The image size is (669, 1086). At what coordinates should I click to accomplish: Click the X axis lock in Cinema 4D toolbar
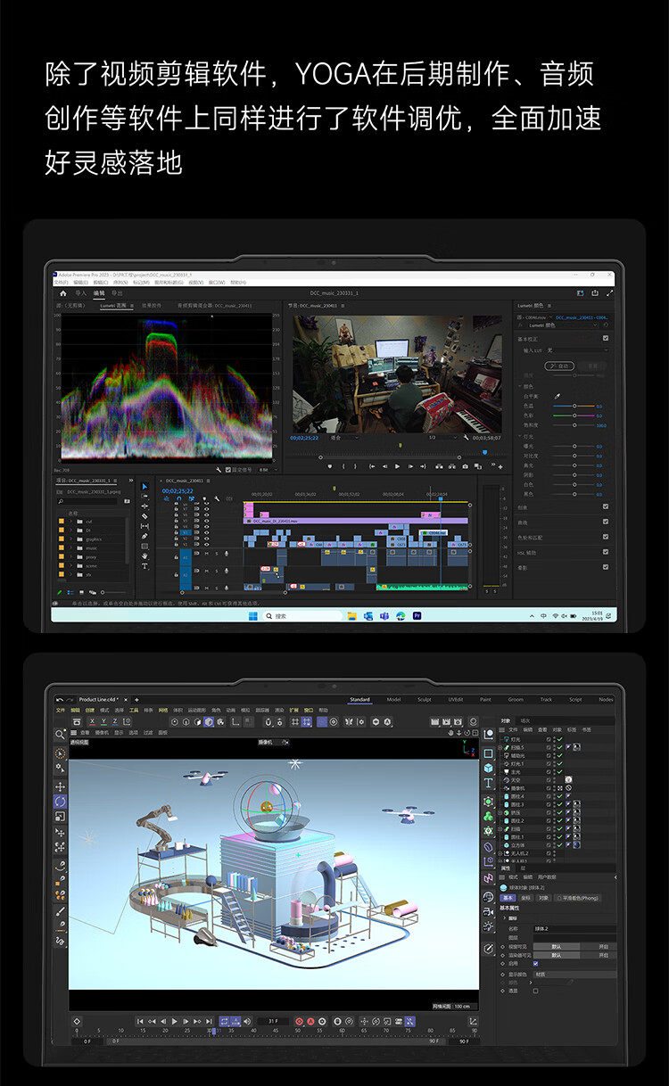pyautogui.click(x=93, y=722)
